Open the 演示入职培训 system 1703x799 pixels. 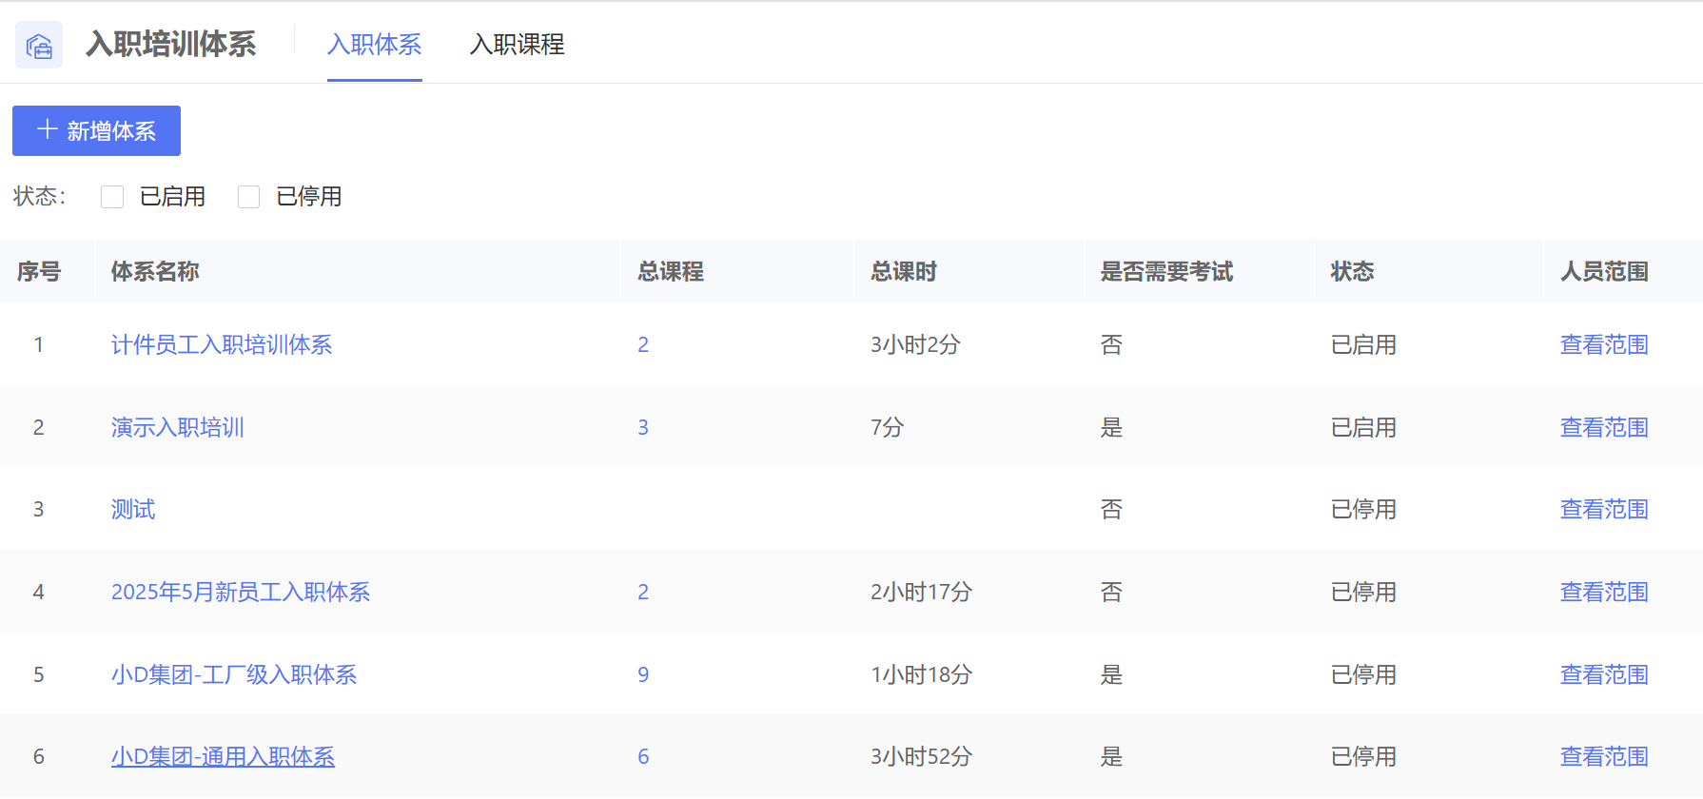click(x=178, y=427)
